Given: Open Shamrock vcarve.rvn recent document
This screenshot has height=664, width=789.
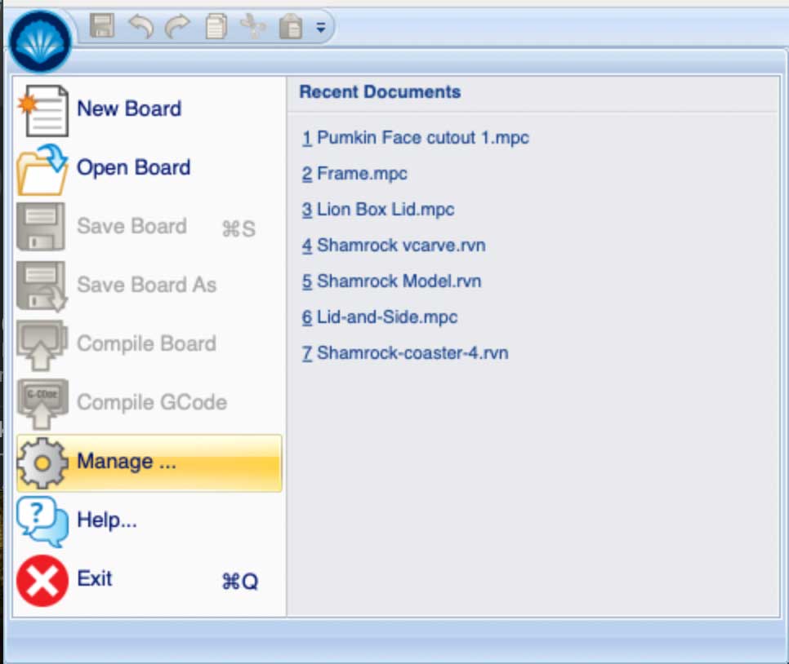Looking at the screenshot, I should tap(393, 246).
